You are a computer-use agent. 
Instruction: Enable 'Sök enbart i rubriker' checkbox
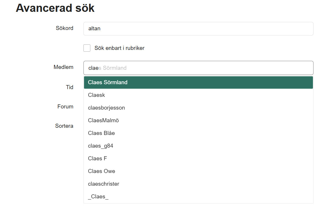87,48
